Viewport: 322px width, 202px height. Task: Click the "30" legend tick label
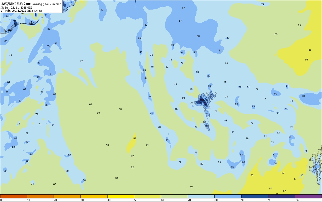[x=82, y=200]
